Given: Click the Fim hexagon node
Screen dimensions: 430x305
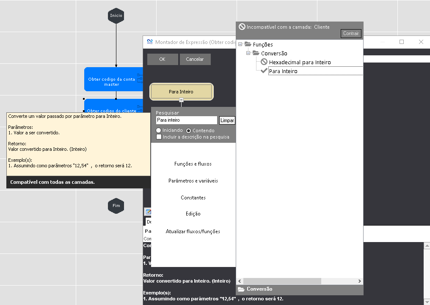Looking at the screenshot, I should tap(116, 206).
